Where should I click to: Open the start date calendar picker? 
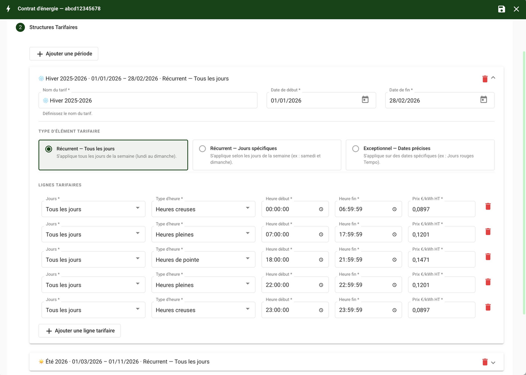[x=365, y=100]
